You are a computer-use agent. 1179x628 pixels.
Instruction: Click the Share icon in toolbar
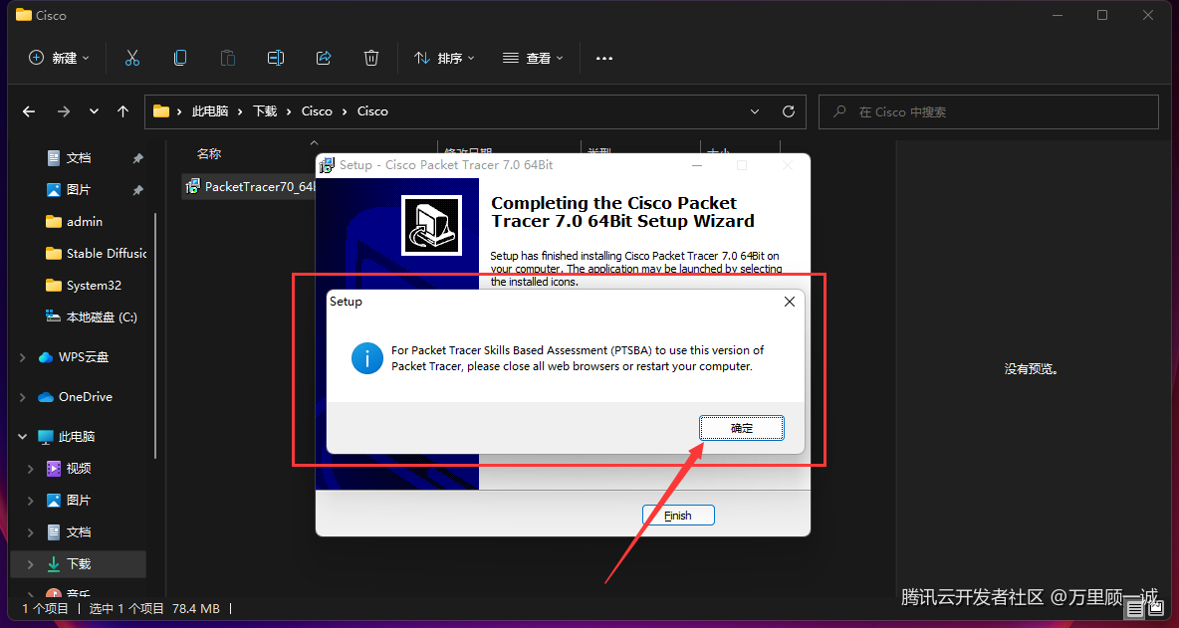click(x=324, y=58)
